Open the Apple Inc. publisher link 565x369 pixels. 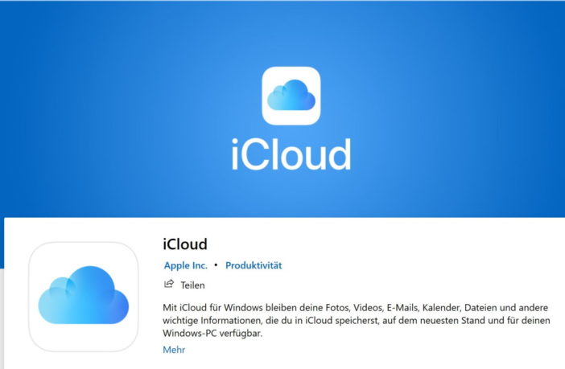(186, 265)
